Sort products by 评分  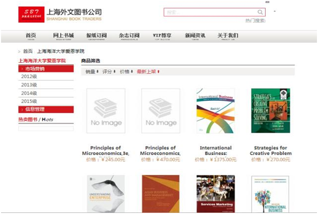[x=109, y=72]
